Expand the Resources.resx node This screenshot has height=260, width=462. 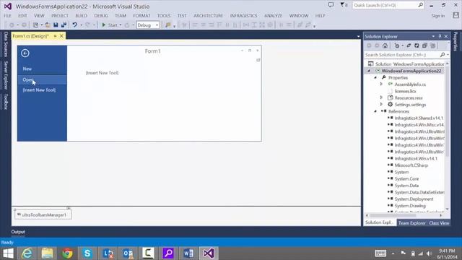pyautogui.click(x=381, y=97)
